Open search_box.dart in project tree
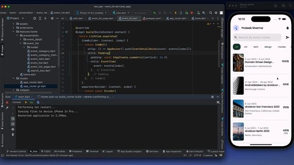 coord(40,71)
